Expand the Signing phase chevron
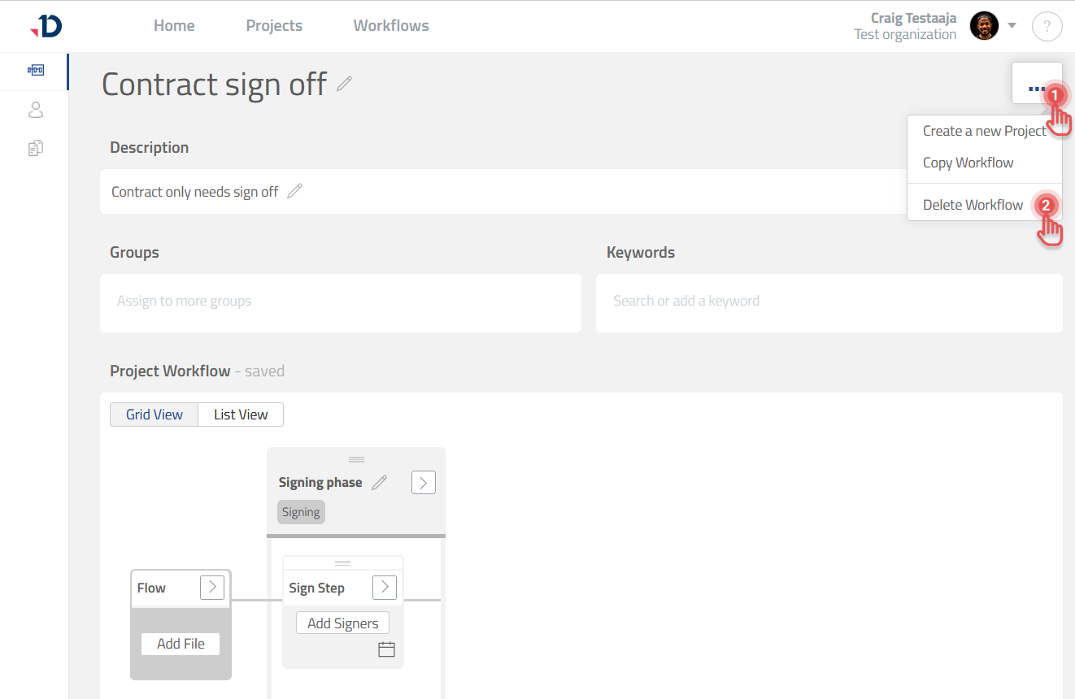1075x699 pixels. click(423, 483)
